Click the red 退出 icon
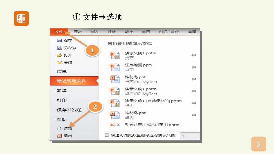This screenshot has height=154, width=274. point(59,136)
